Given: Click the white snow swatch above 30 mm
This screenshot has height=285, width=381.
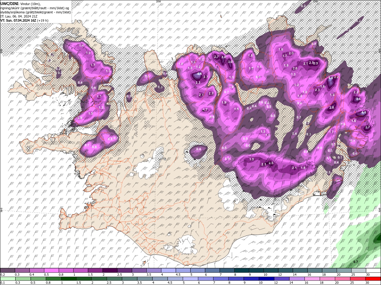Looking at the screenshot, I should pos(373,270).
